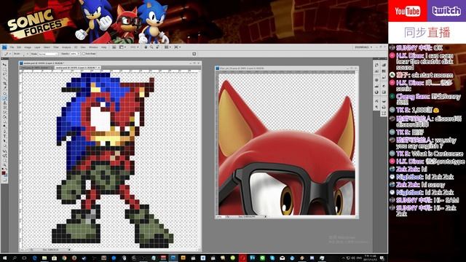
Task: Switch to the active second document tab
Action: pyautogui.click(x=77, y=68)
